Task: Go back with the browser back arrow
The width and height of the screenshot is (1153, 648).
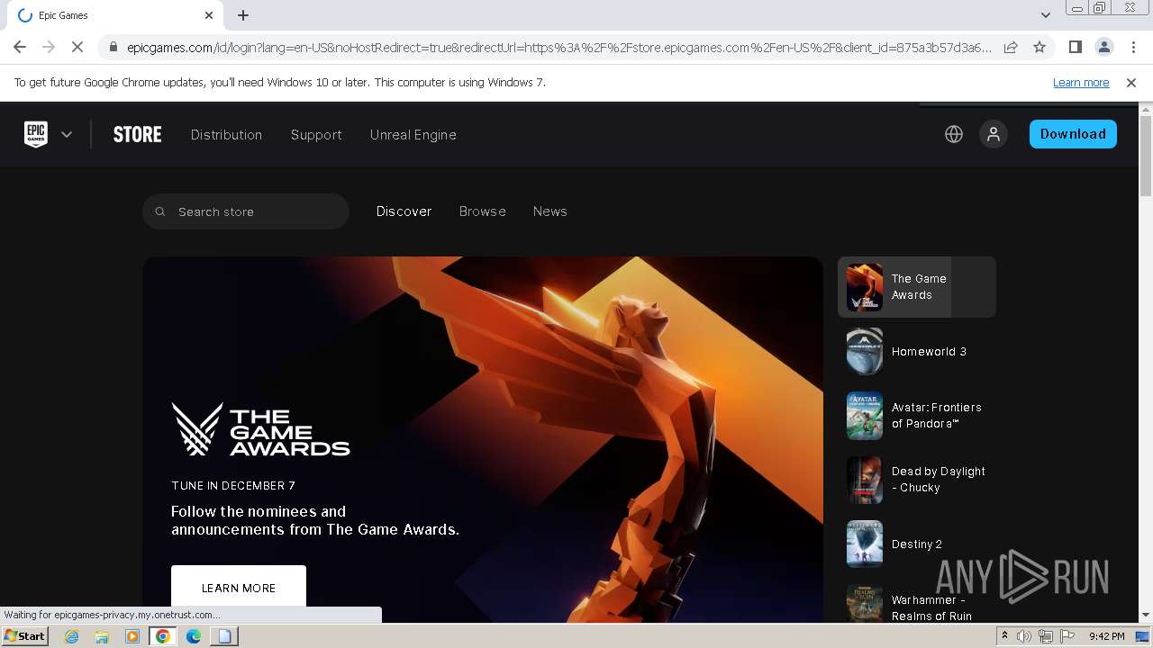Action: [x=20, y=47]
